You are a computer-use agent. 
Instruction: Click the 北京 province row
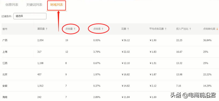tap(109, 75)
